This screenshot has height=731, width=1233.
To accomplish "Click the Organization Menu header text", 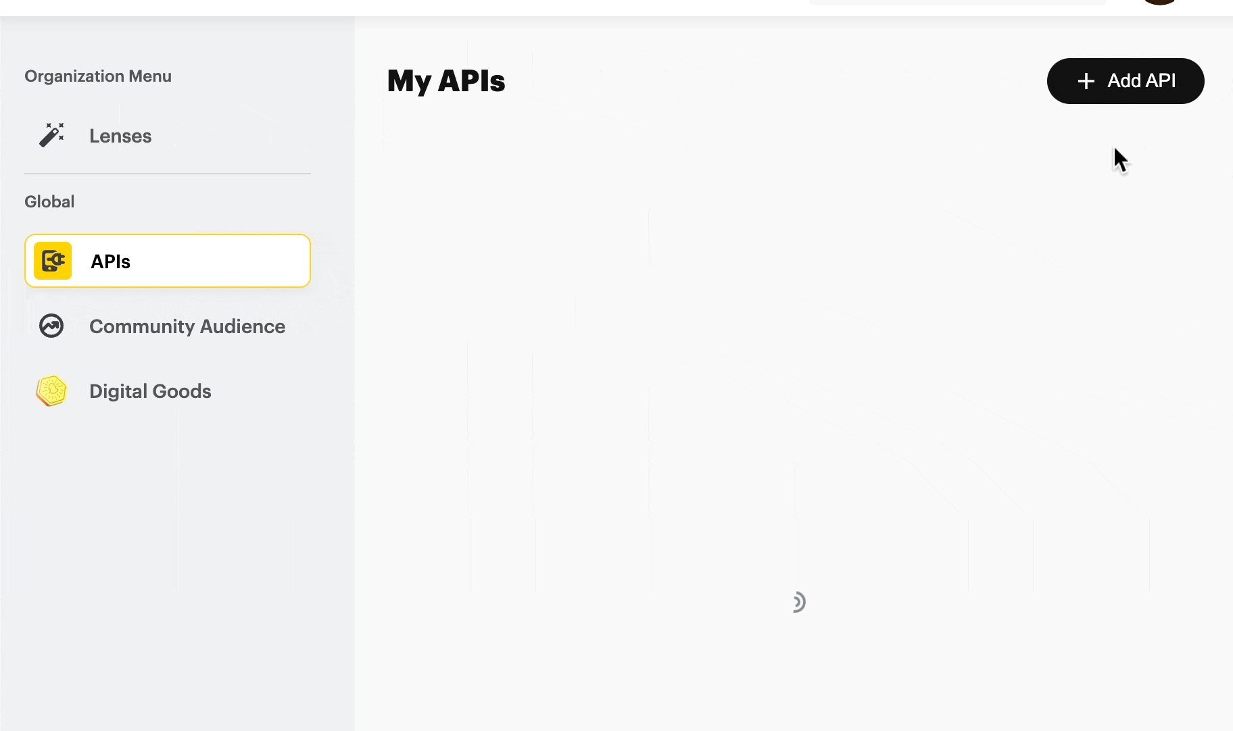I will [x=98, y=76].
